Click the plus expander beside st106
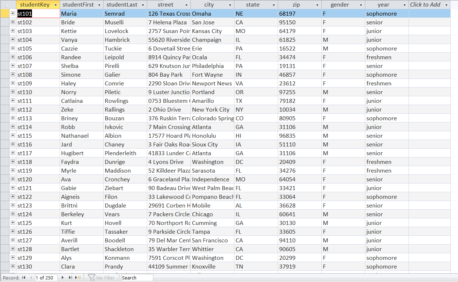The height and width of the screenshot is (282, 458). 12,57
